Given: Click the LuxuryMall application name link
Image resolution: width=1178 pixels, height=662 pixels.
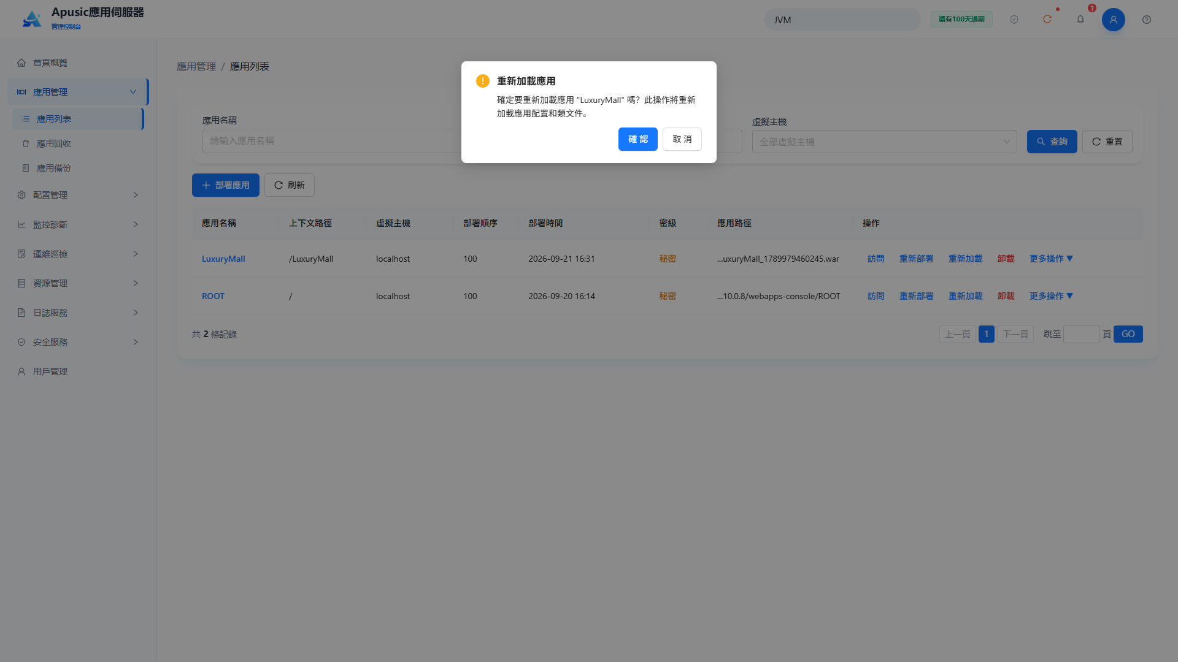Looking at the screenshot, I should [223, 259].
